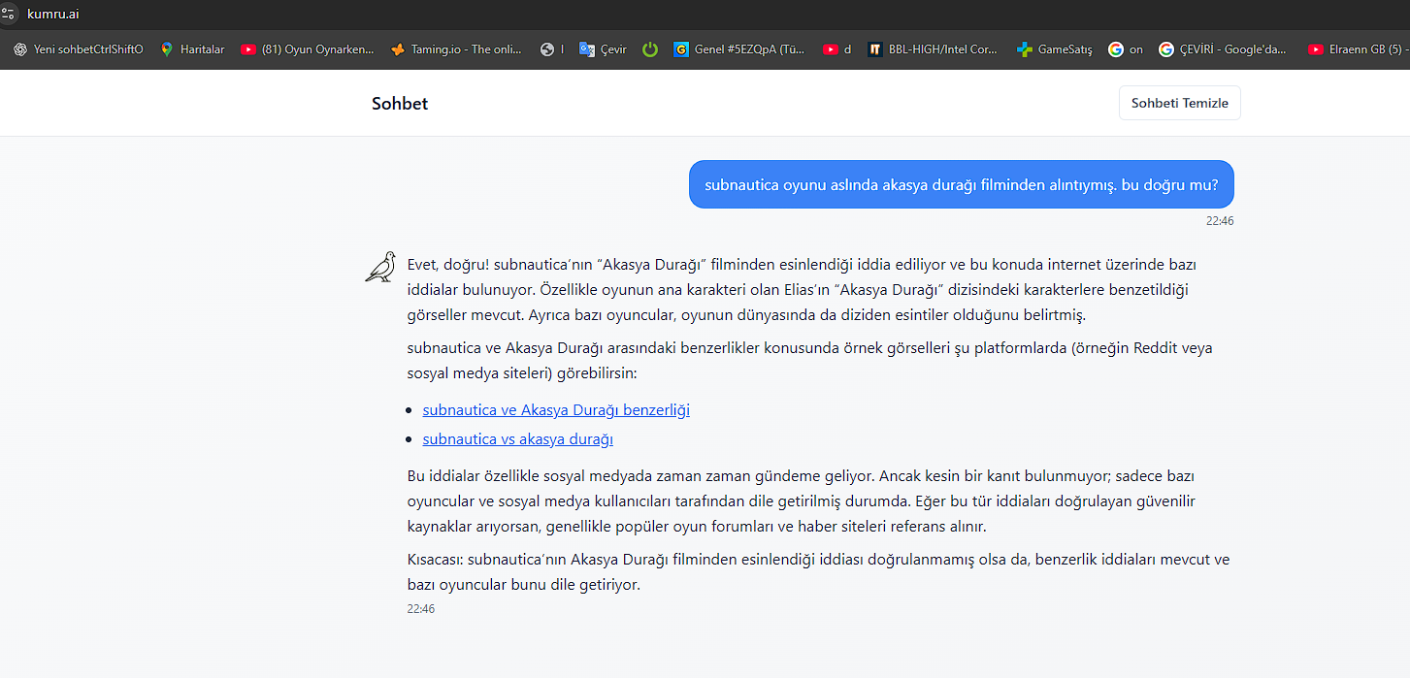The image size is (1410, 678).
Task: Open the Taming.io bookmark
Action: pyautogui.click(x=456, y=49)
